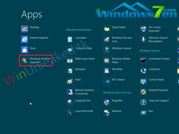179x134 pixels.
Task: Open Windows Anytime Upgrade icon
Action: pyautogui.click(x=24, y=60)
